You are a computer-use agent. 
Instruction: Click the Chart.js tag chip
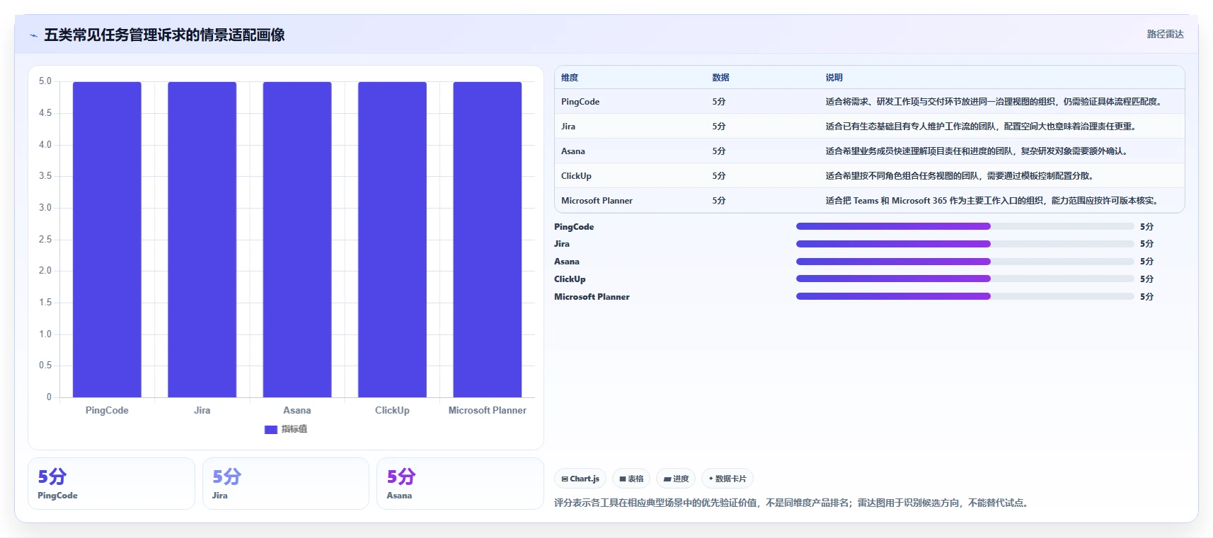tap(580, 479)
